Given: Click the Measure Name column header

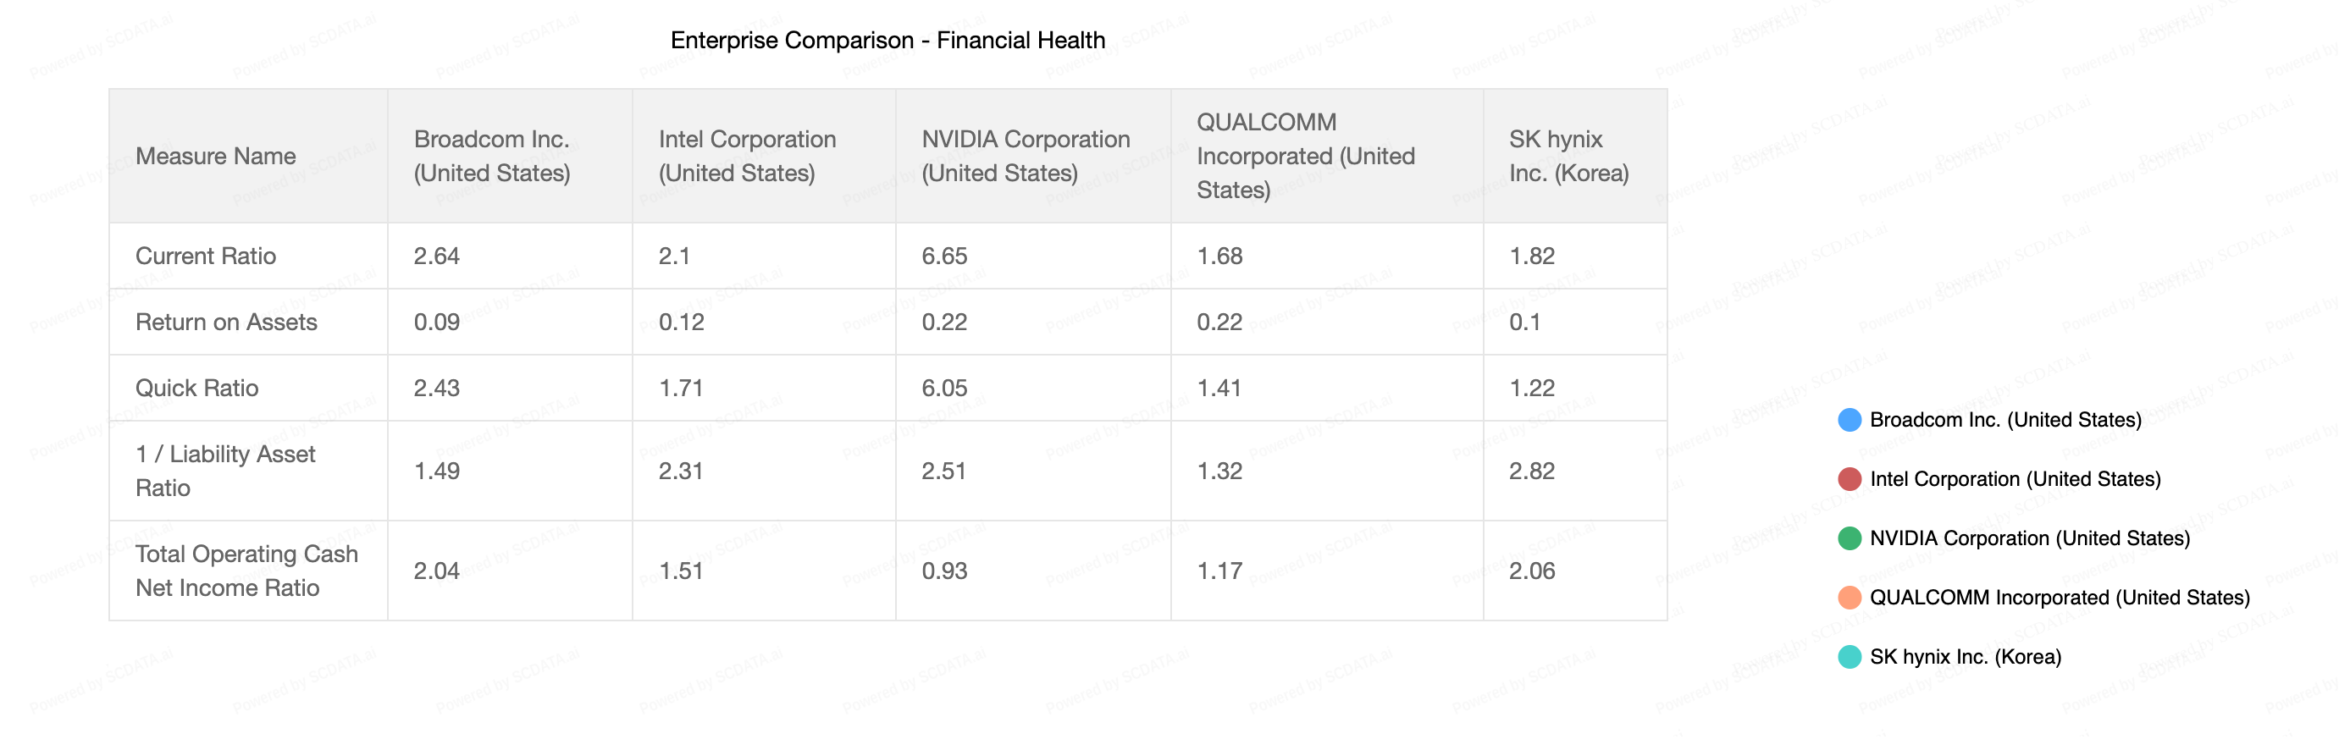Looking at the screenshot, I should tap(215, 156).
